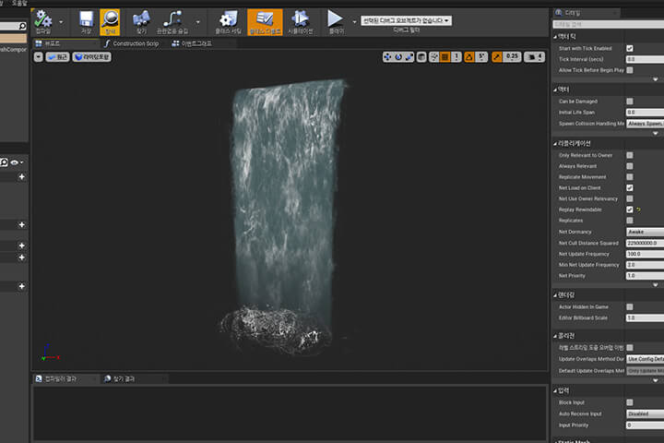The image size is (664, 443).
Task: Open the 0.25 scale snap value
Action: pos(512,57)
